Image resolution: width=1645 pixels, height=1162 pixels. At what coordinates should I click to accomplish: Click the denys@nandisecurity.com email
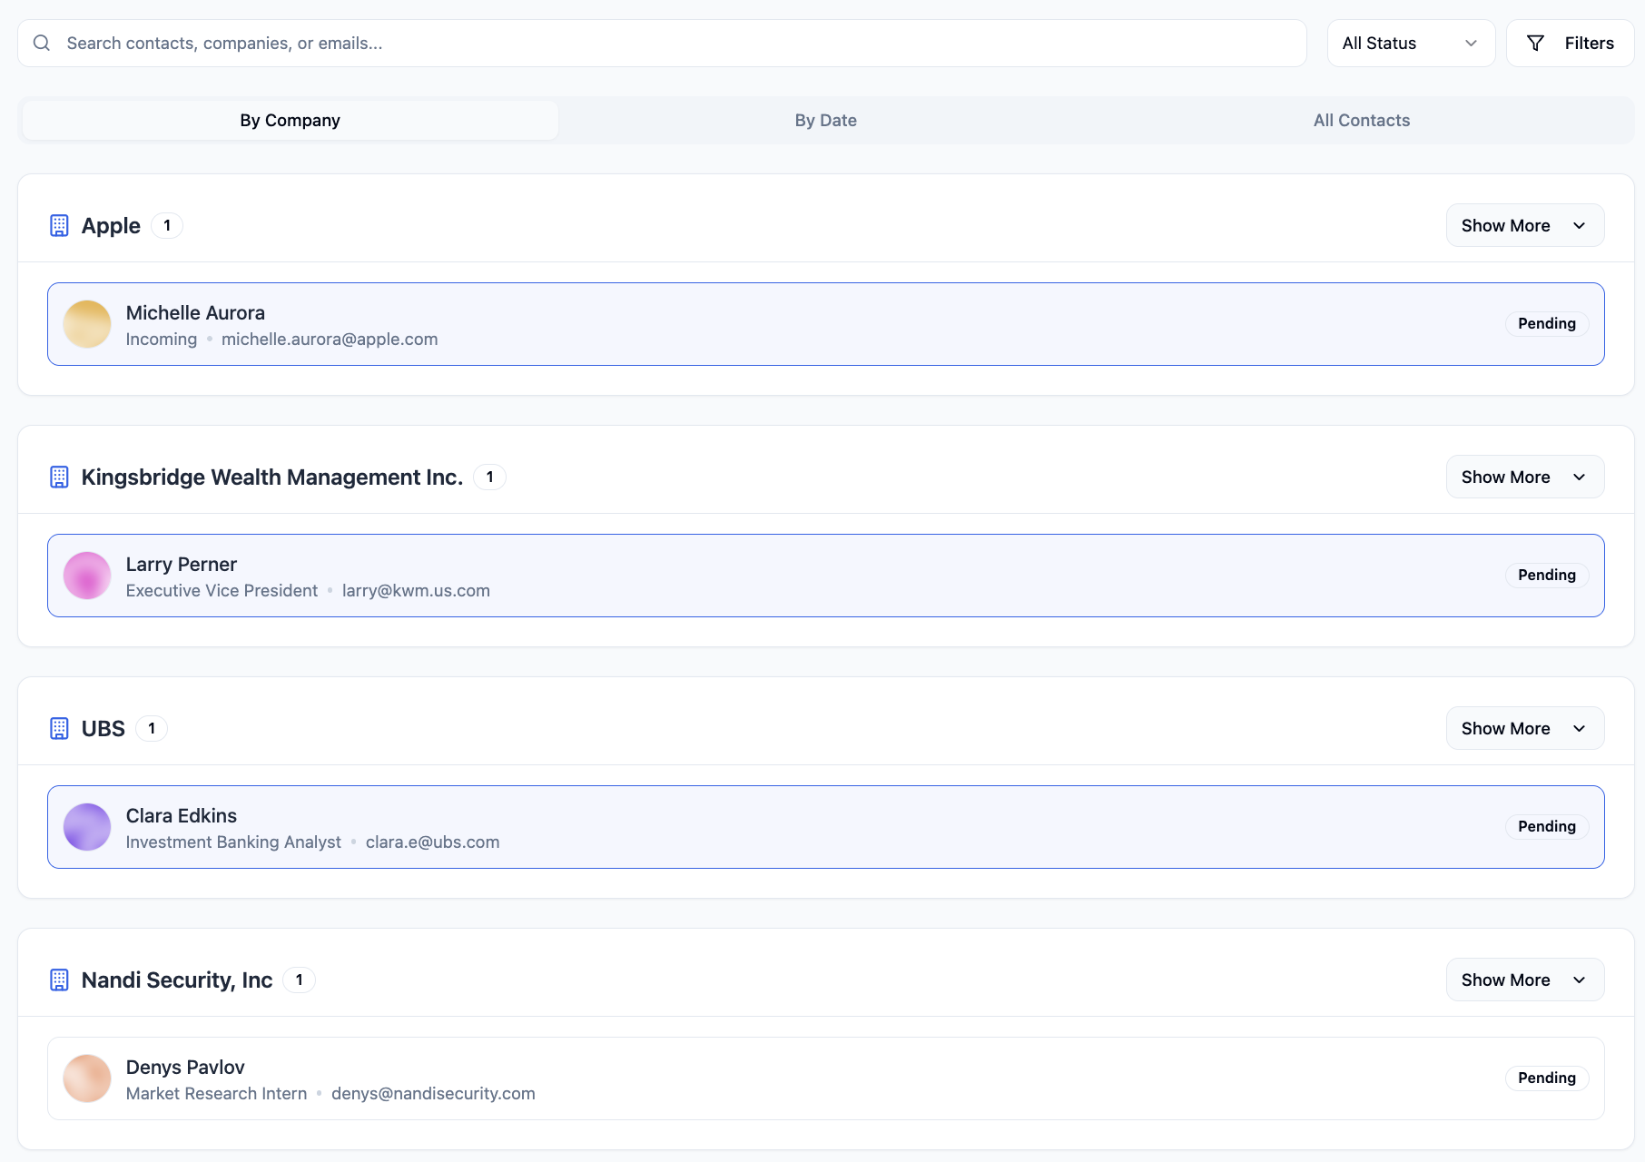433,1093
